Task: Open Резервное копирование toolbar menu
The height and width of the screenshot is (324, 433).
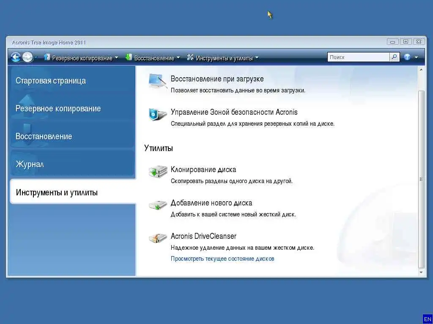Action: (82, 58)
